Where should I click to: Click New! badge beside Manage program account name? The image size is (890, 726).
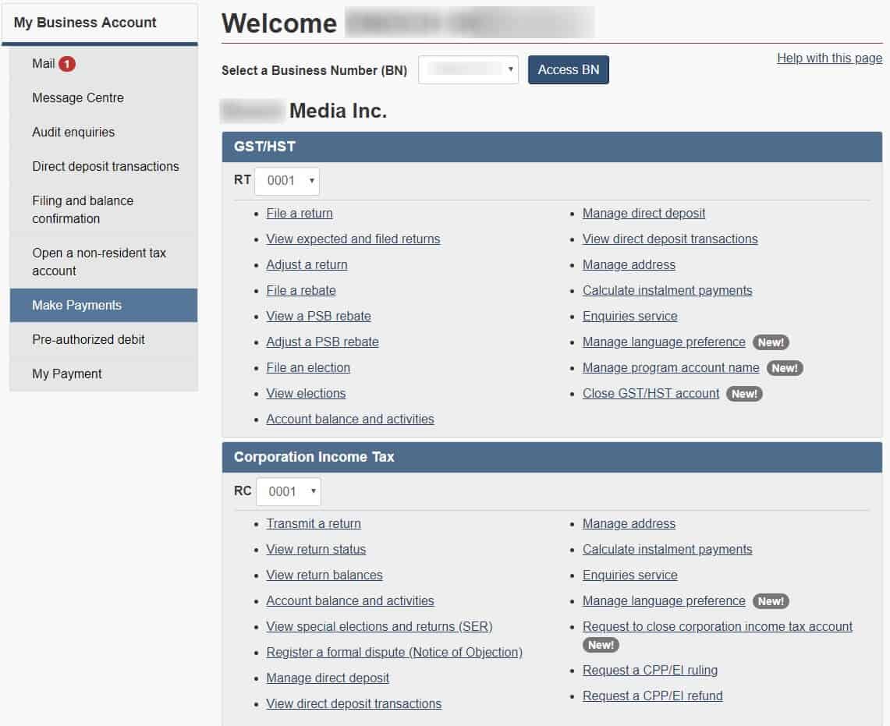pos(784,368)
